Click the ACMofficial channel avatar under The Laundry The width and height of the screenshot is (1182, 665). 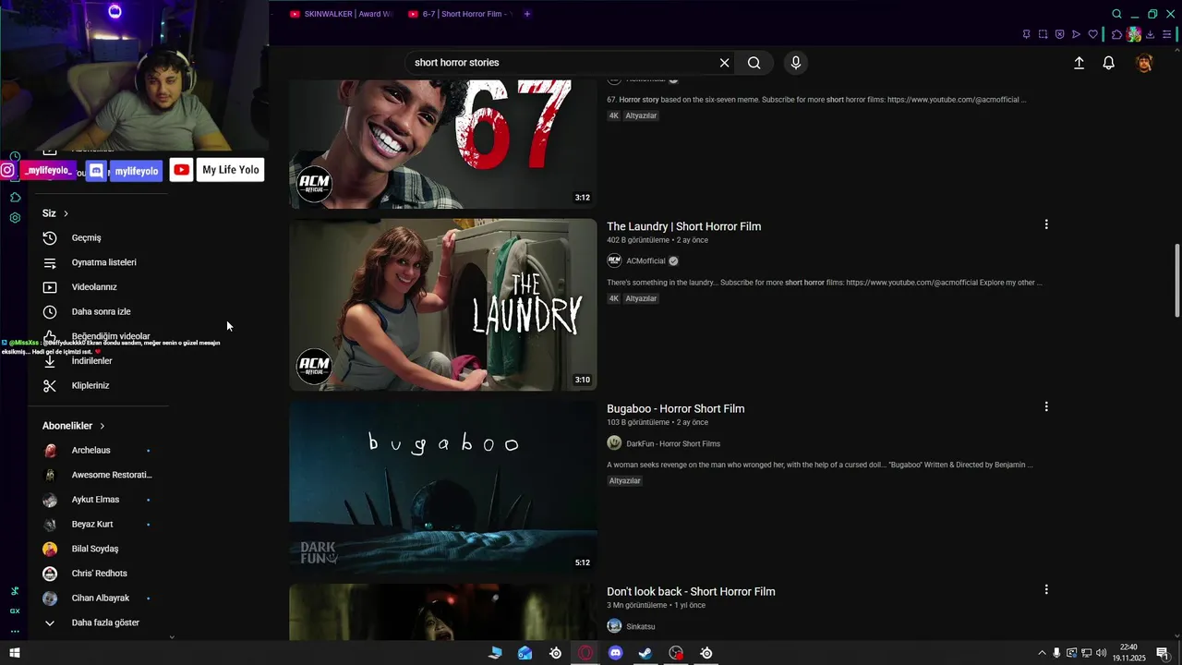(x=614, y=260)
